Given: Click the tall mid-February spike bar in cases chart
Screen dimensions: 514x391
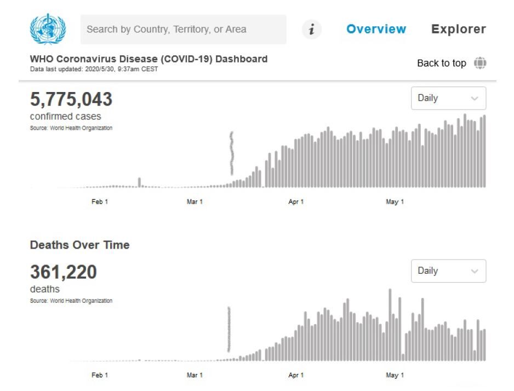Looking at the screenshot, I should tap(140, 182).
